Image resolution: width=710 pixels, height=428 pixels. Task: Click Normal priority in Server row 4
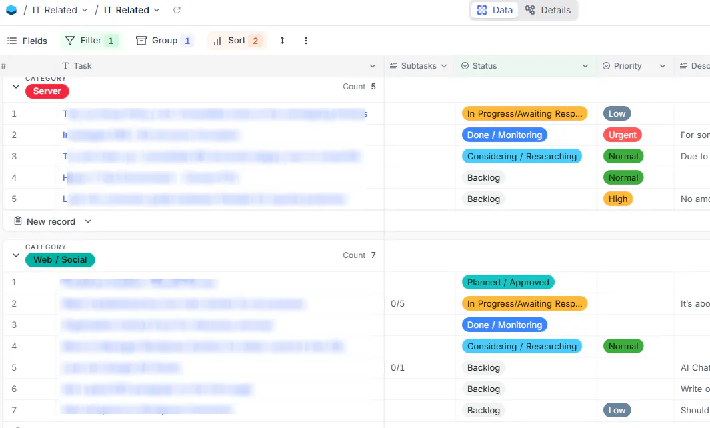click(x=623, y=177)
